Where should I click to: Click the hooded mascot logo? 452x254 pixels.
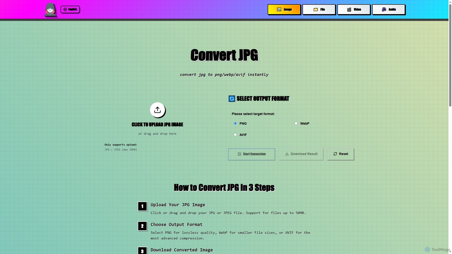click(50, 10)
